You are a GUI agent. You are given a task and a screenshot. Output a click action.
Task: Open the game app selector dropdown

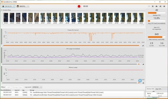point(23,6)
